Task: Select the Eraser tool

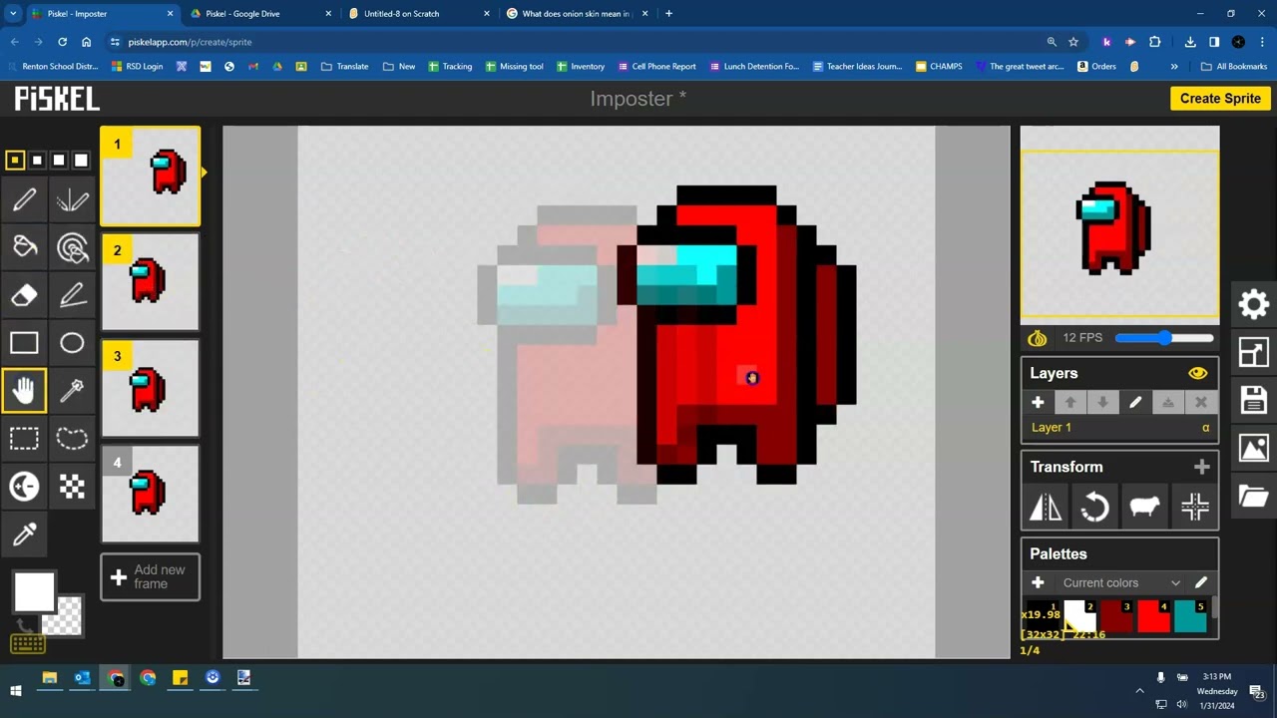Action: click(x=24, y=295)
